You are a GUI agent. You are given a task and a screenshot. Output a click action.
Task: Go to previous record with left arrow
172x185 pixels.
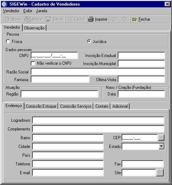pyautogui.click(x=114, y=19)
